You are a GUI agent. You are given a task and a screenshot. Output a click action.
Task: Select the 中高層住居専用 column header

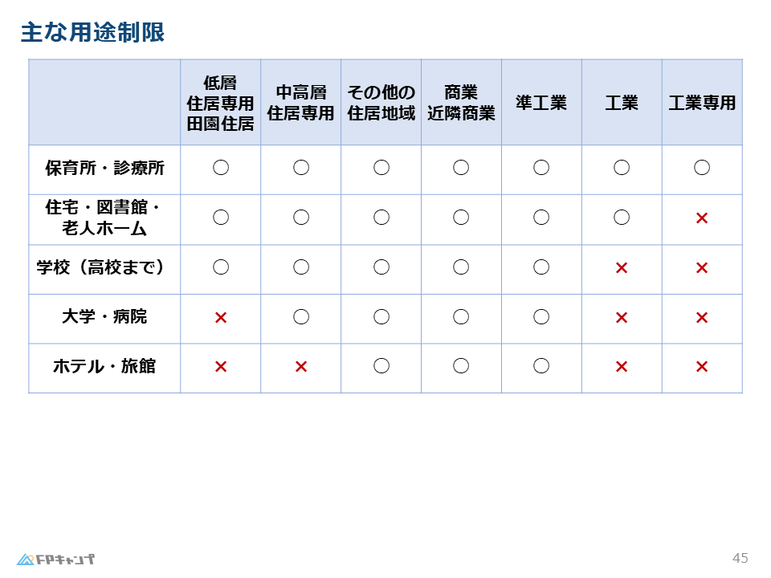coord(301,103)
